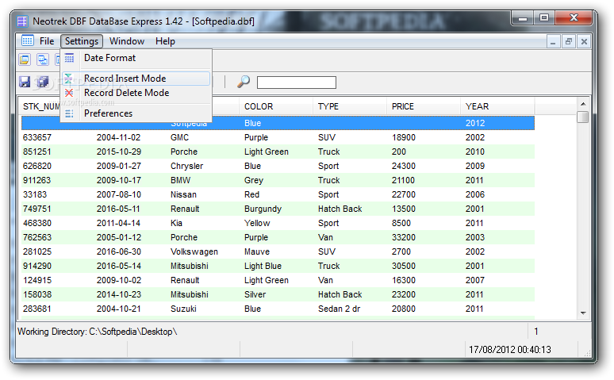Image resolution: width=614 pixels, height=380 pixels.
Task: Click GMC make cell
Action: [x=179, y=137]
